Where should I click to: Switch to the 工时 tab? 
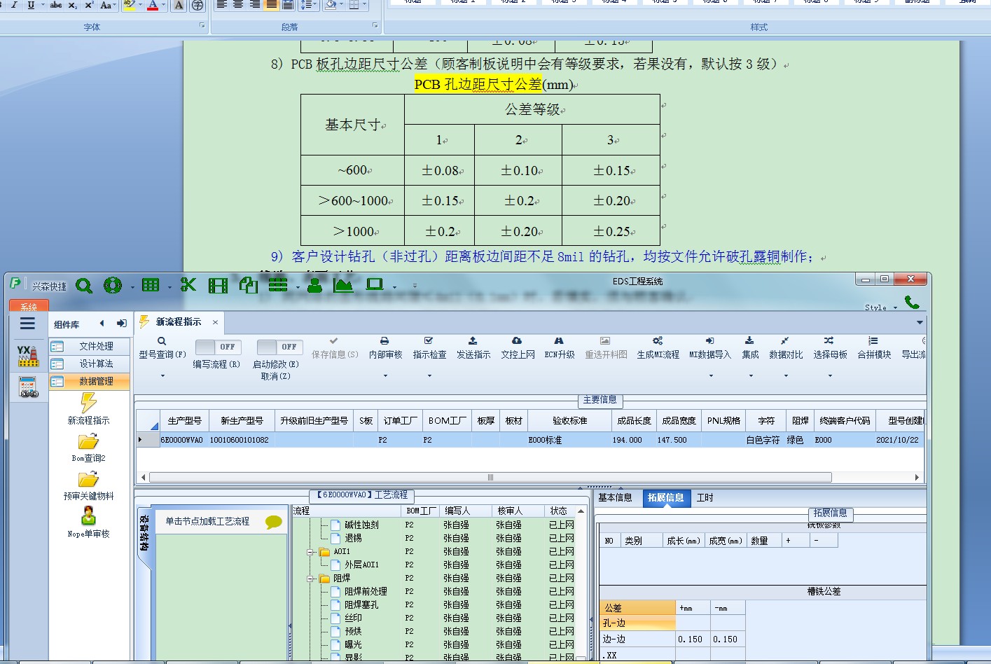pos(705,497)
